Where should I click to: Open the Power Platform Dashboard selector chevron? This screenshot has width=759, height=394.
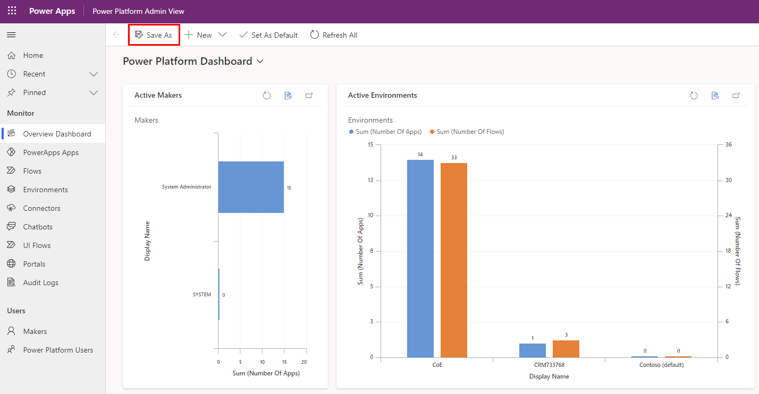(260, 61)
